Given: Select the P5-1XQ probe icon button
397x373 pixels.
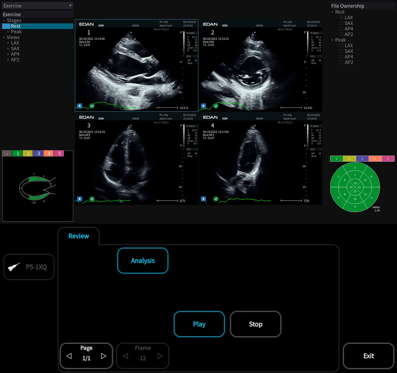Looking at the screenshot, I should click(29, 267).
